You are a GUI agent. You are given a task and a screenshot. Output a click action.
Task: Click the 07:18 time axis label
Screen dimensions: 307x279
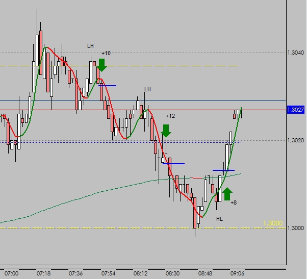(x=43, y=273)
